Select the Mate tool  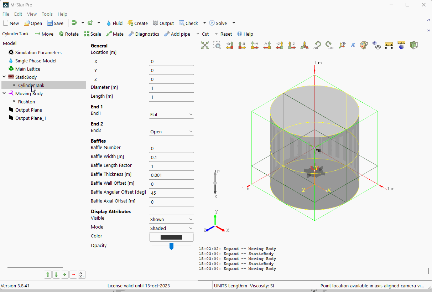tap(115, 34)
